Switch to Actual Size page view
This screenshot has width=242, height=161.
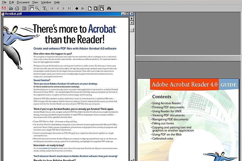coord(89,8)
